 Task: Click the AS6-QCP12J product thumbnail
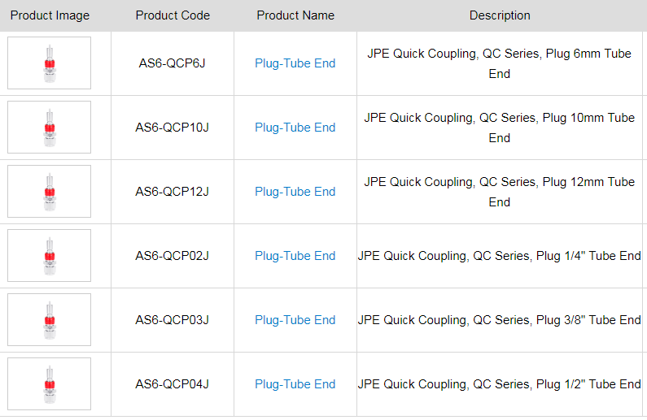click(50, 192)
